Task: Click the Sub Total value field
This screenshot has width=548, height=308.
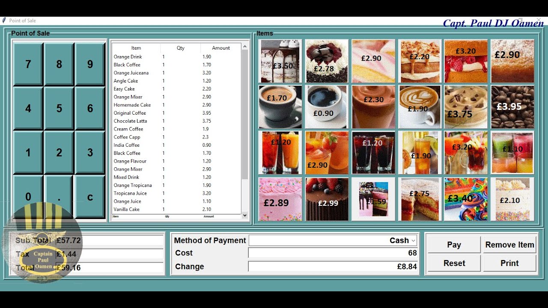Action: tap(109, 240)
